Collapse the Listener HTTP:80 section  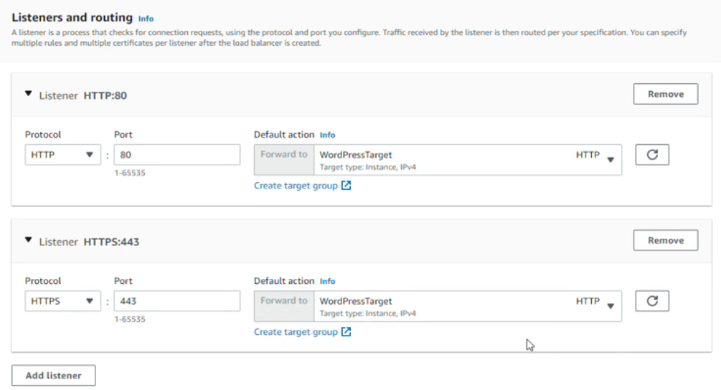coord(29,94)
